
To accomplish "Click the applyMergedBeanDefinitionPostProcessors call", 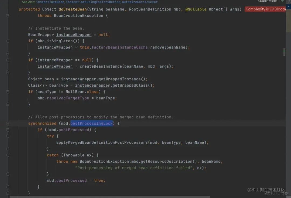I will [102, 142].
